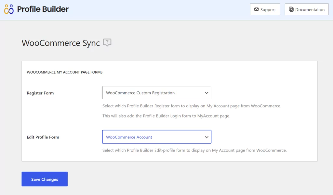
Task: Click the WooCommerce Sync heading
Action: pyautogui.click(x=61, y=43)
